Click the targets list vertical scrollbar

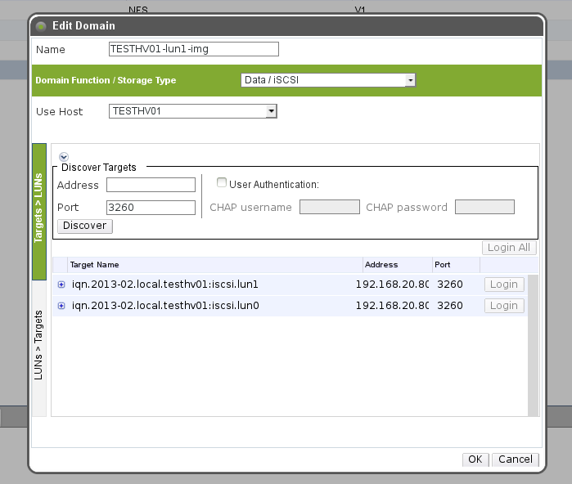[x=534, y=343]
